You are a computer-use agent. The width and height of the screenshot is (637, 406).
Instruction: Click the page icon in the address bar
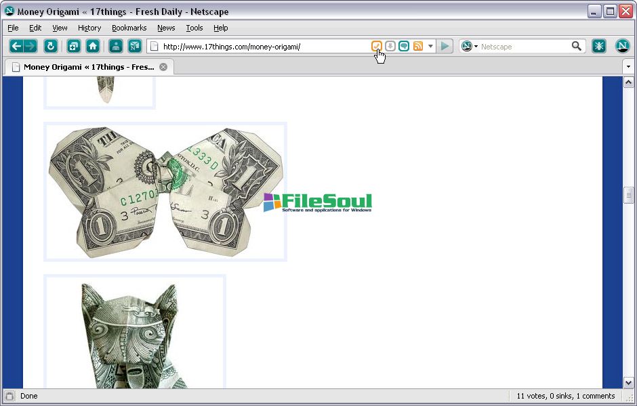tap(154, 46)
